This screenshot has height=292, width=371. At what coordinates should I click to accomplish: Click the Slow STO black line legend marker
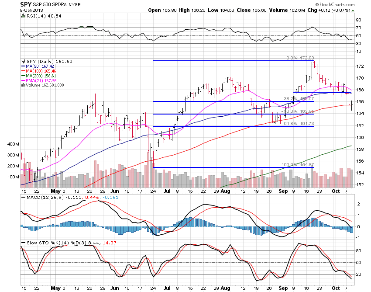tap(24, 243)
